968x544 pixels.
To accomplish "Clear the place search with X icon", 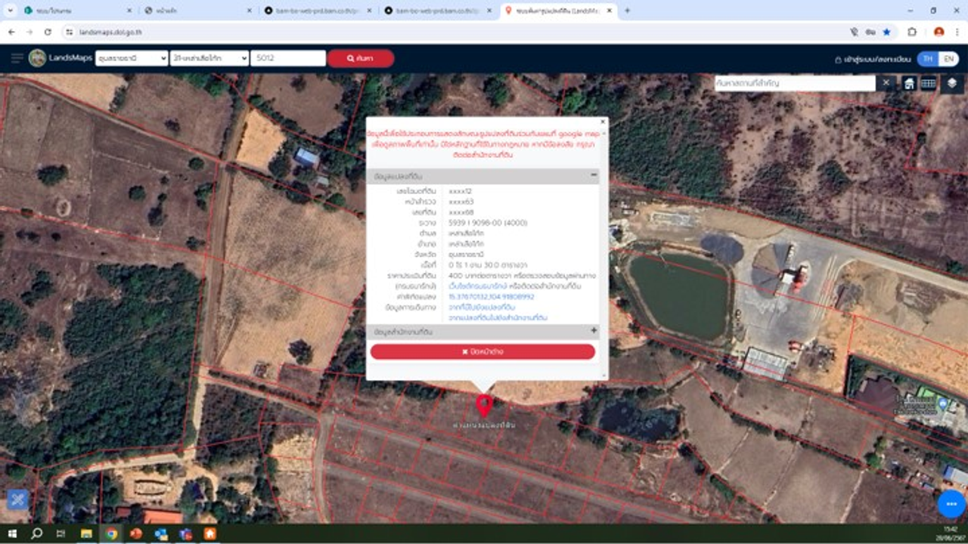I will coord(886,83).
